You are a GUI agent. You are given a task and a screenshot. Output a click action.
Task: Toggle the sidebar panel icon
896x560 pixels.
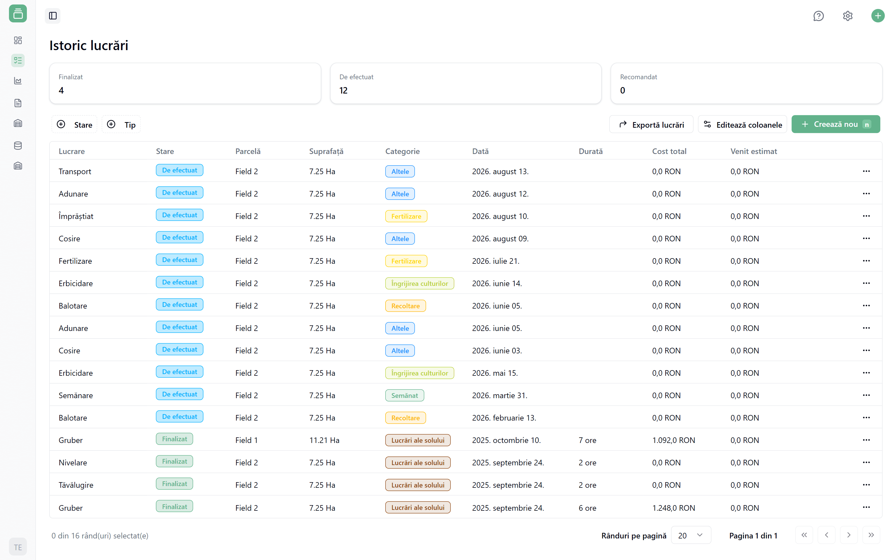click(x=53, y=16)
